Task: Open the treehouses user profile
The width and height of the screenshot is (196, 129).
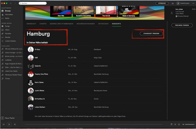Action: [x=183, y=3]
